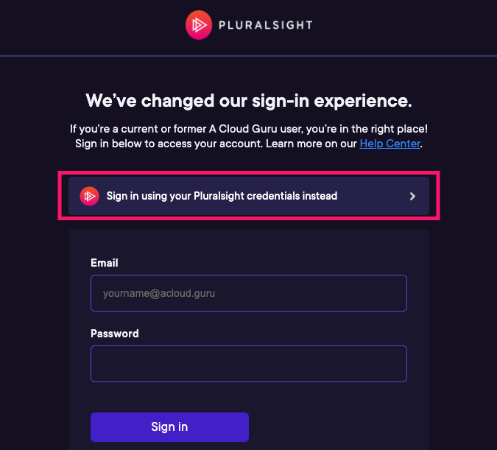
Task: Click the "Learn more on our" text
Action: coord(311,144)
